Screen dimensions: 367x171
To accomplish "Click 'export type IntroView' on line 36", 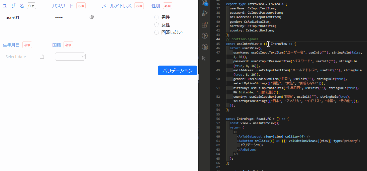I will [244, 4].
